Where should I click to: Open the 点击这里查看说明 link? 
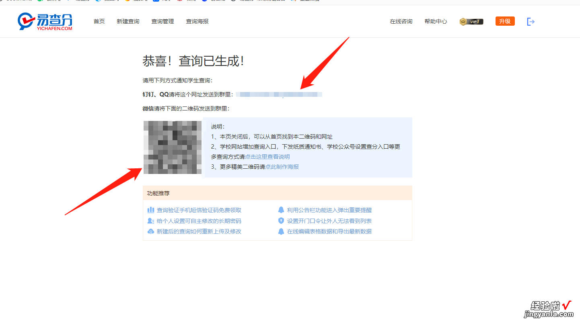point(267,157)
